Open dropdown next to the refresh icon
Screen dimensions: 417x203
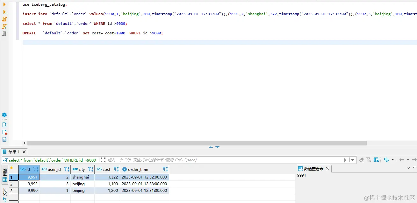[392, 160]
